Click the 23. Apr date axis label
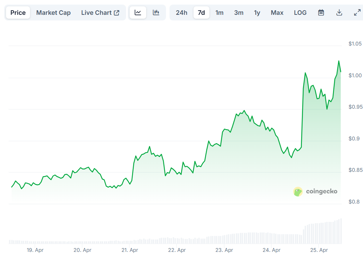363x254 pixels. click(224, 250)
